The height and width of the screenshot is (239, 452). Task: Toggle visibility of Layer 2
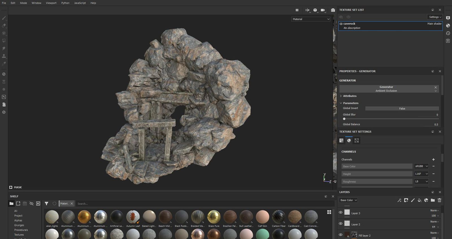(x=340, y=223)
